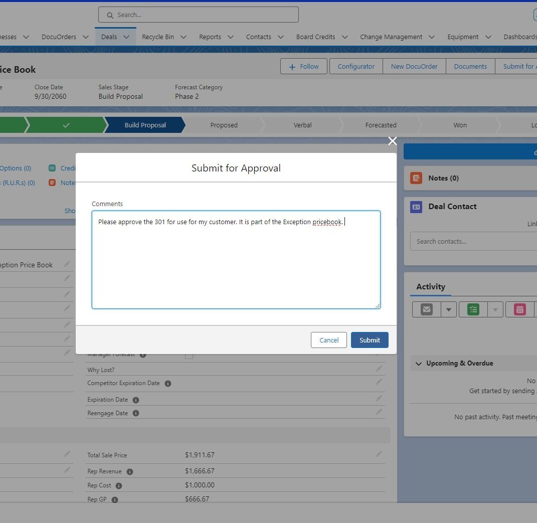Open the Notes (0) related list

[x=443, y=178]
